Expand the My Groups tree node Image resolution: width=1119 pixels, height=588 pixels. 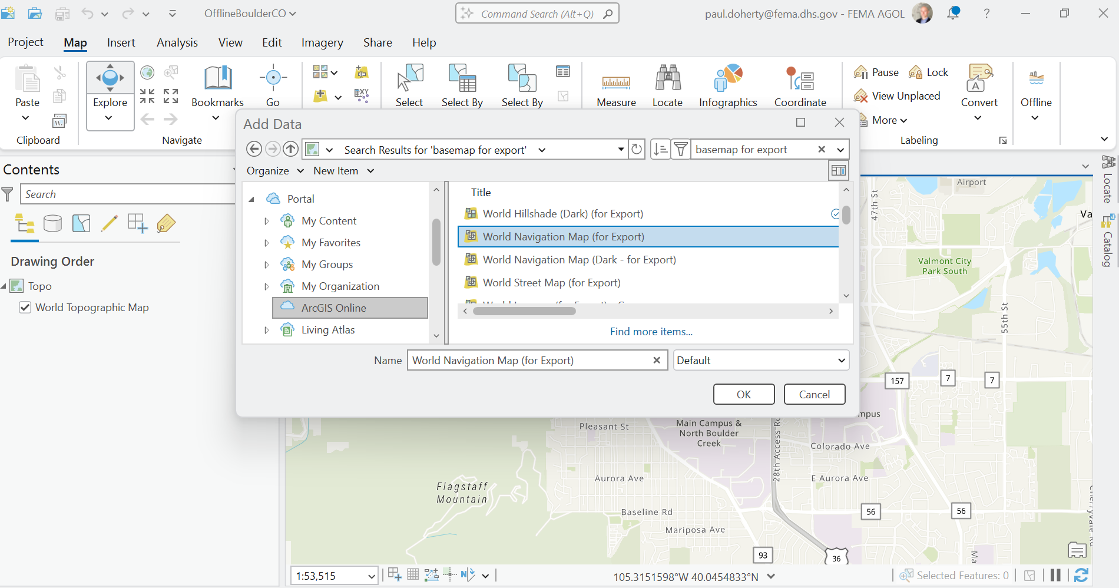click(266, 265)
